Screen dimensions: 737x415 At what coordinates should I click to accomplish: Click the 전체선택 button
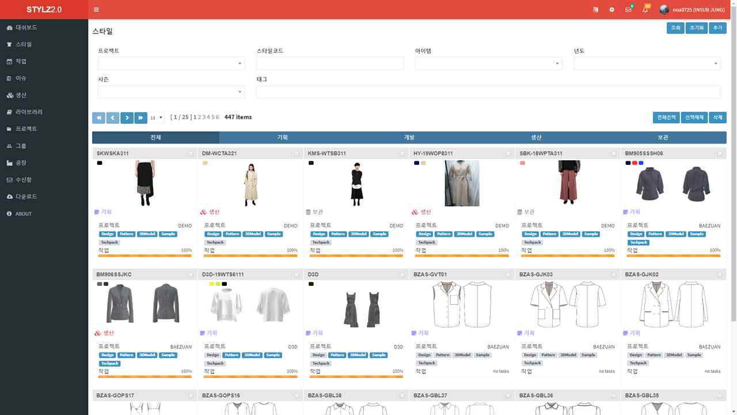click(x=666, y=118)
